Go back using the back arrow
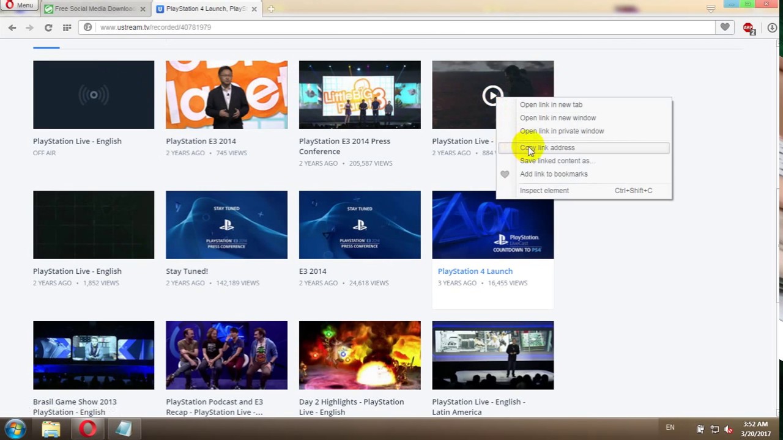Screen dimensions: 783x440 click(x=12, y=28)
